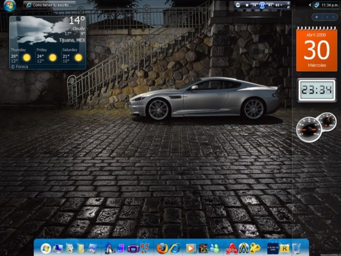Launch the Microsoft Office icon in the dock
This screenshot has height=256, width=341.
203,248
